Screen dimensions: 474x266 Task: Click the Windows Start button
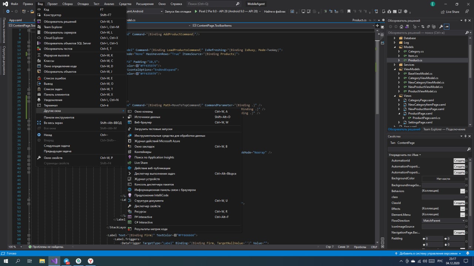click(6, 261)
